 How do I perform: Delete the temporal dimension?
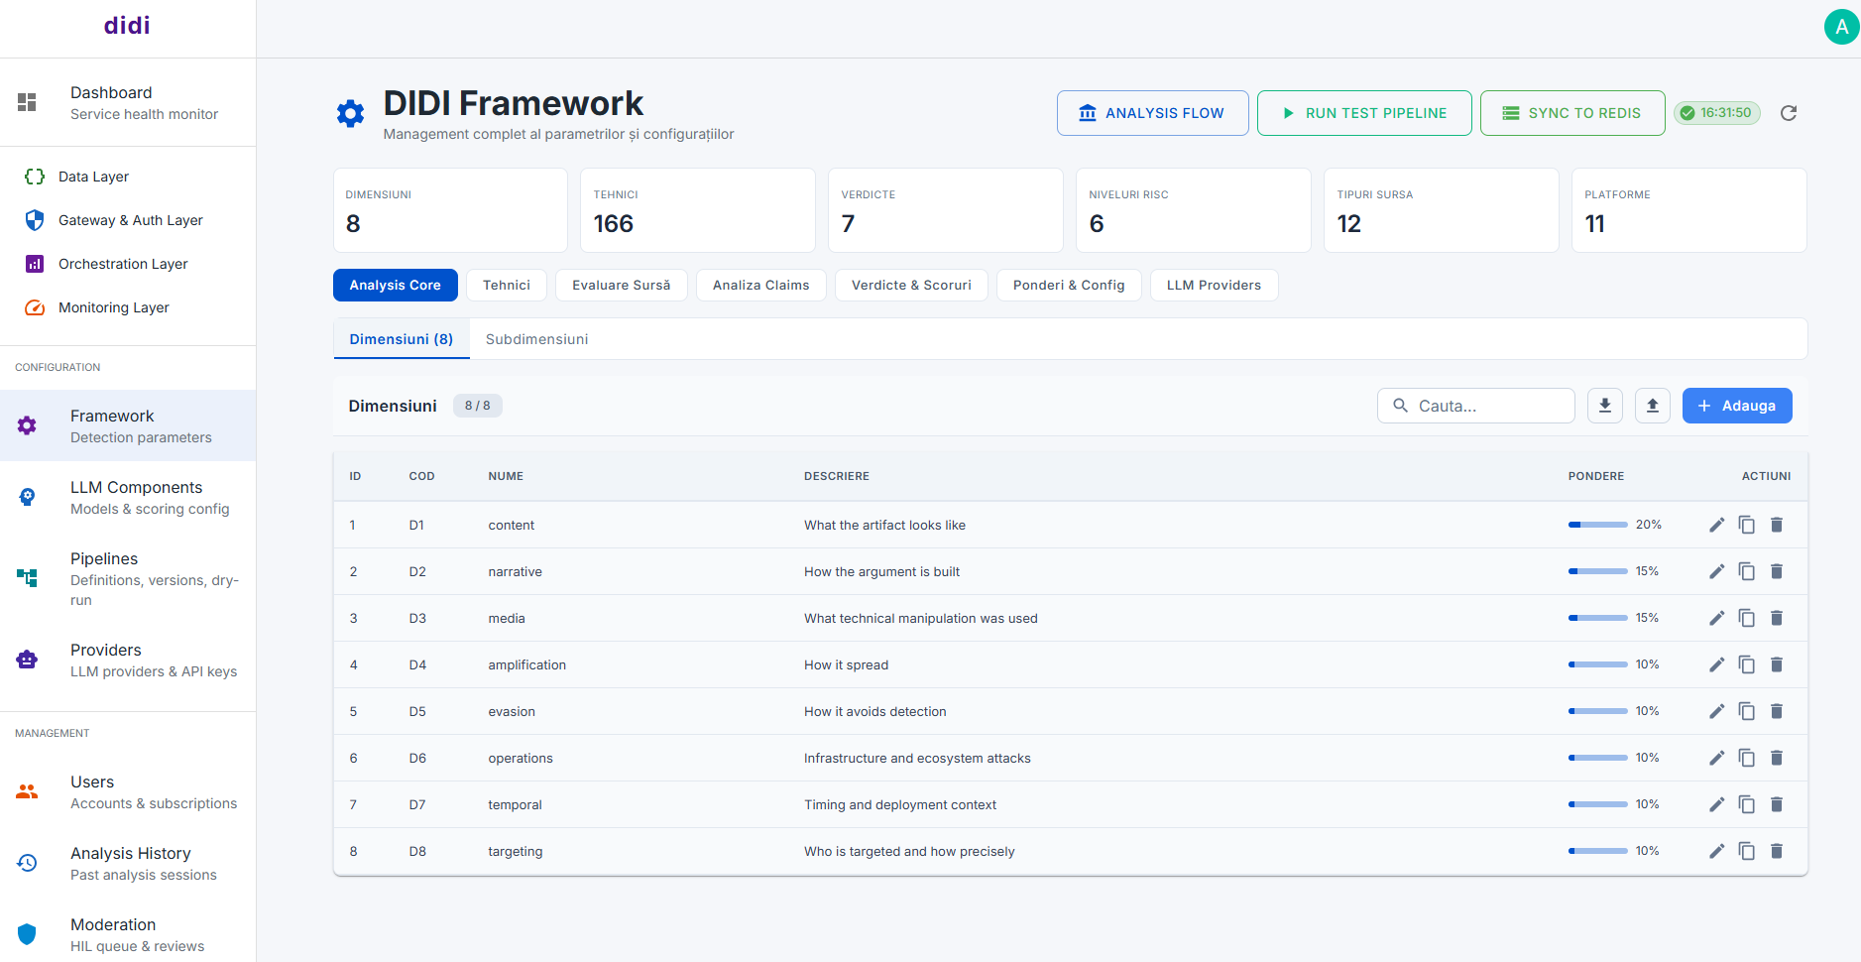pyautogui.click(x=1777, y=804)
